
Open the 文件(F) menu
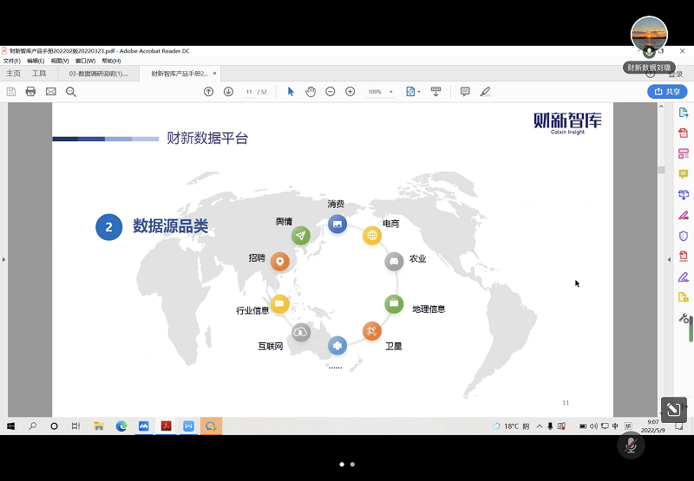tap(11, 62)
